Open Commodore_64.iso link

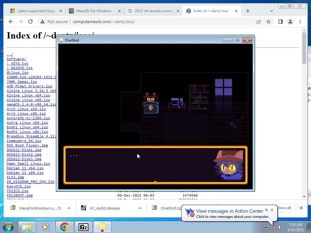[x=24, y=141]
